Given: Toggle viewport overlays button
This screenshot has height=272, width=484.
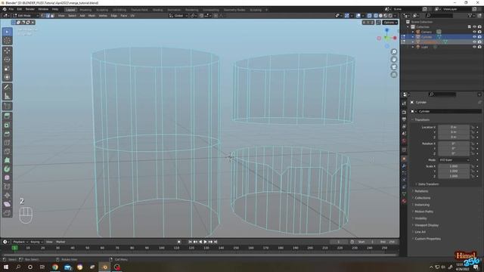Looking at the screenshot, I should (358, 15).
